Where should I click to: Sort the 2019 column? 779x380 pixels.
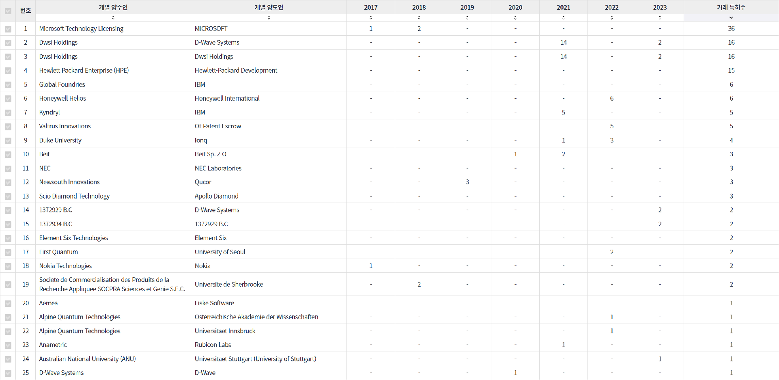point(467,17)
